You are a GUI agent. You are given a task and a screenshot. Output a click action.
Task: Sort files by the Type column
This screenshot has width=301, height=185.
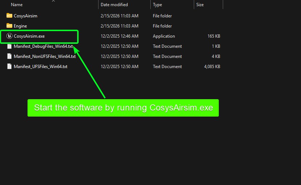[x=158, y=5]
